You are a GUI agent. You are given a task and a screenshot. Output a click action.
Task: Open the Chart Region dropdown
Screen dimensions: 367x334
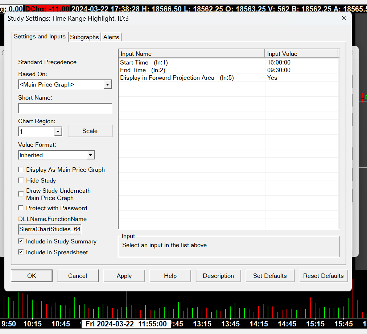[x=58, y=131]
